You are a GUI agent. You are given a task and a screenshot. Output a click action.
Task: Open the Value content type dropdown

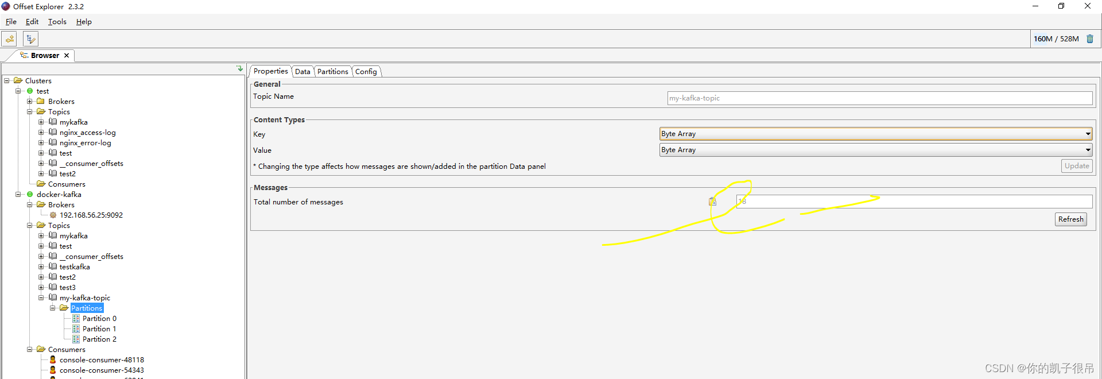(876, 150)
